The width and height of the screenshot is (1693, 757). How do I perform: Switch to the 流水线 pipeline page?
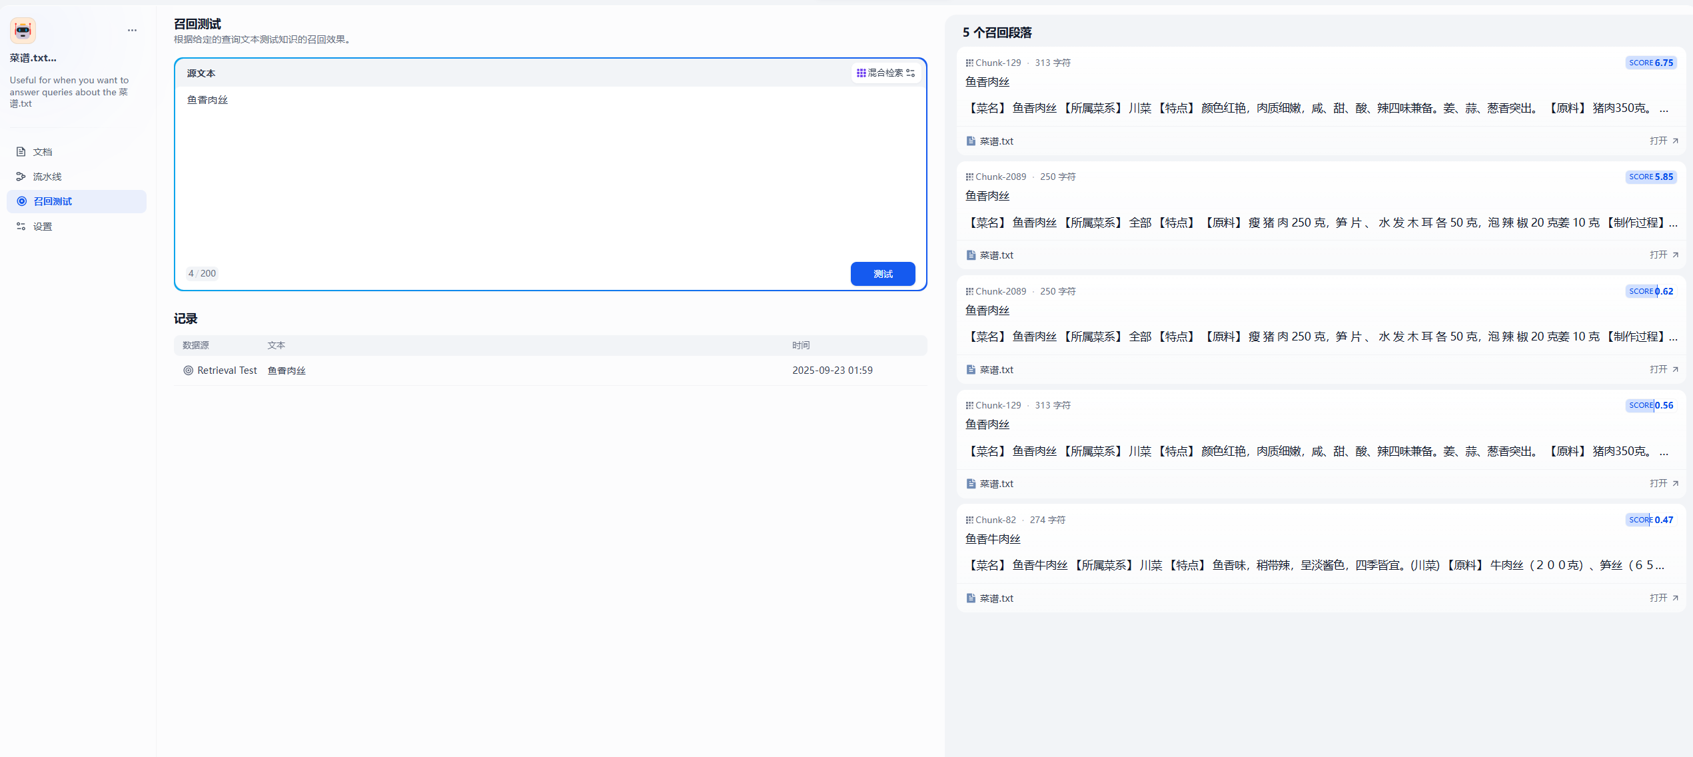tap(47, 177)
